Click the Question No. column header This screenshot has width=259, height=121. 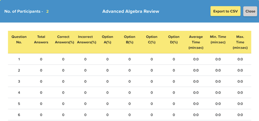pyautogui.click(x=19, y=40)
